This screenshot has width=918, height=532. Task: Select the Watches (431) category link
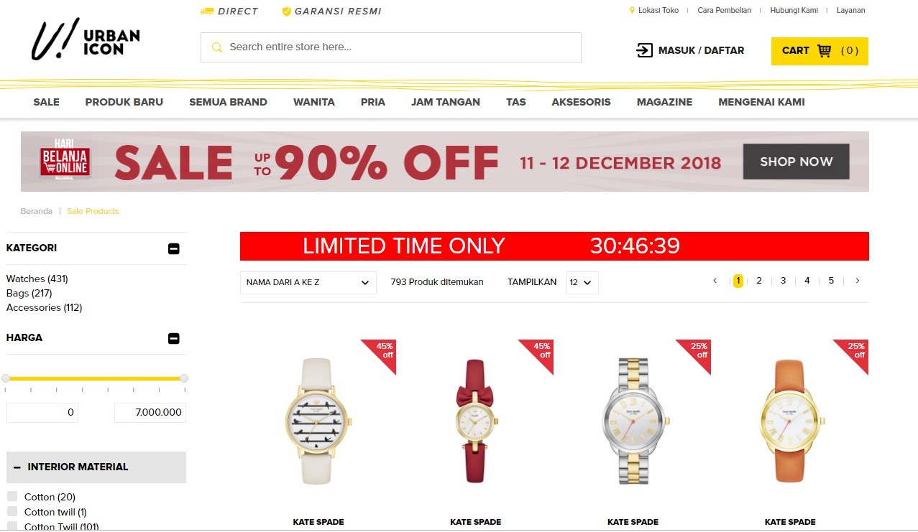[37, 279]
